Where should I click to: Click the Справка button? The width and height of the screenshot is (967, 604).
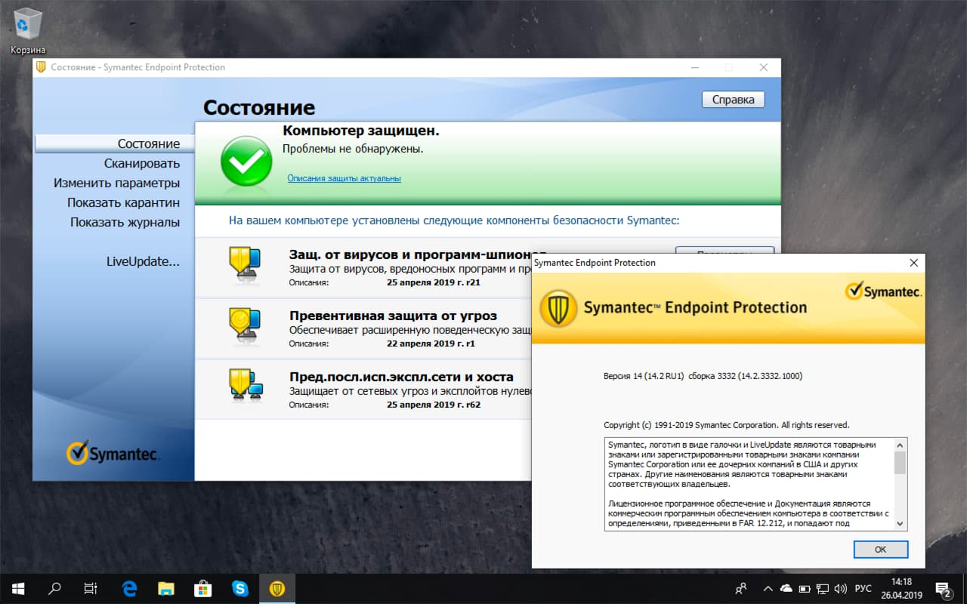click(x=732, y=99)
